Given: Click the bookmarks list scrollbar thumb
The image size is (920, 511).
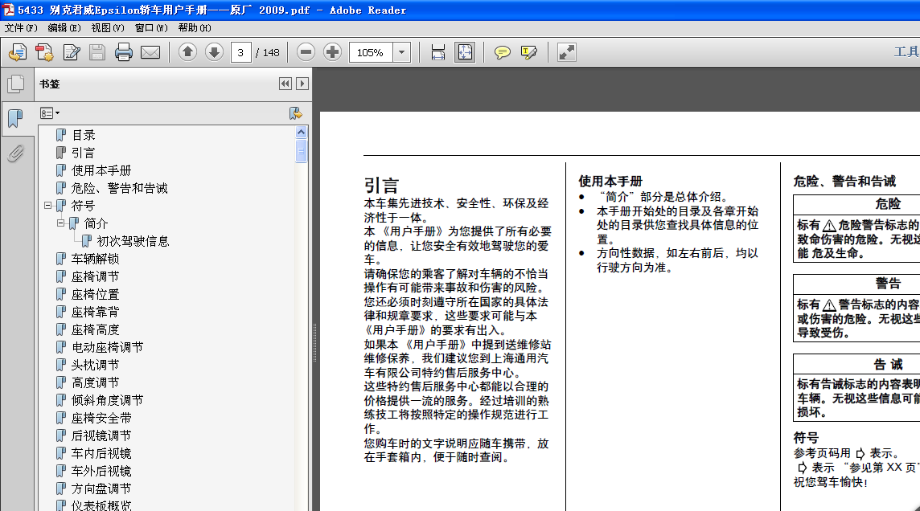Looking at the screenshot, I should (x=301, y=150).
